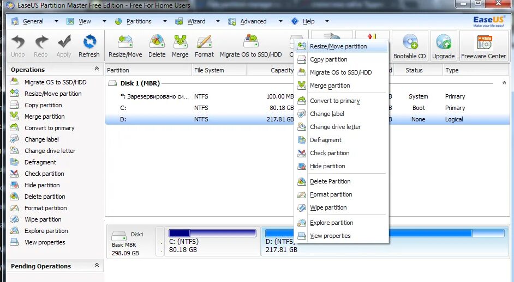Choose Merge partition in the context menu
This screenshot has height=282, width=514.
click(342, 85)
